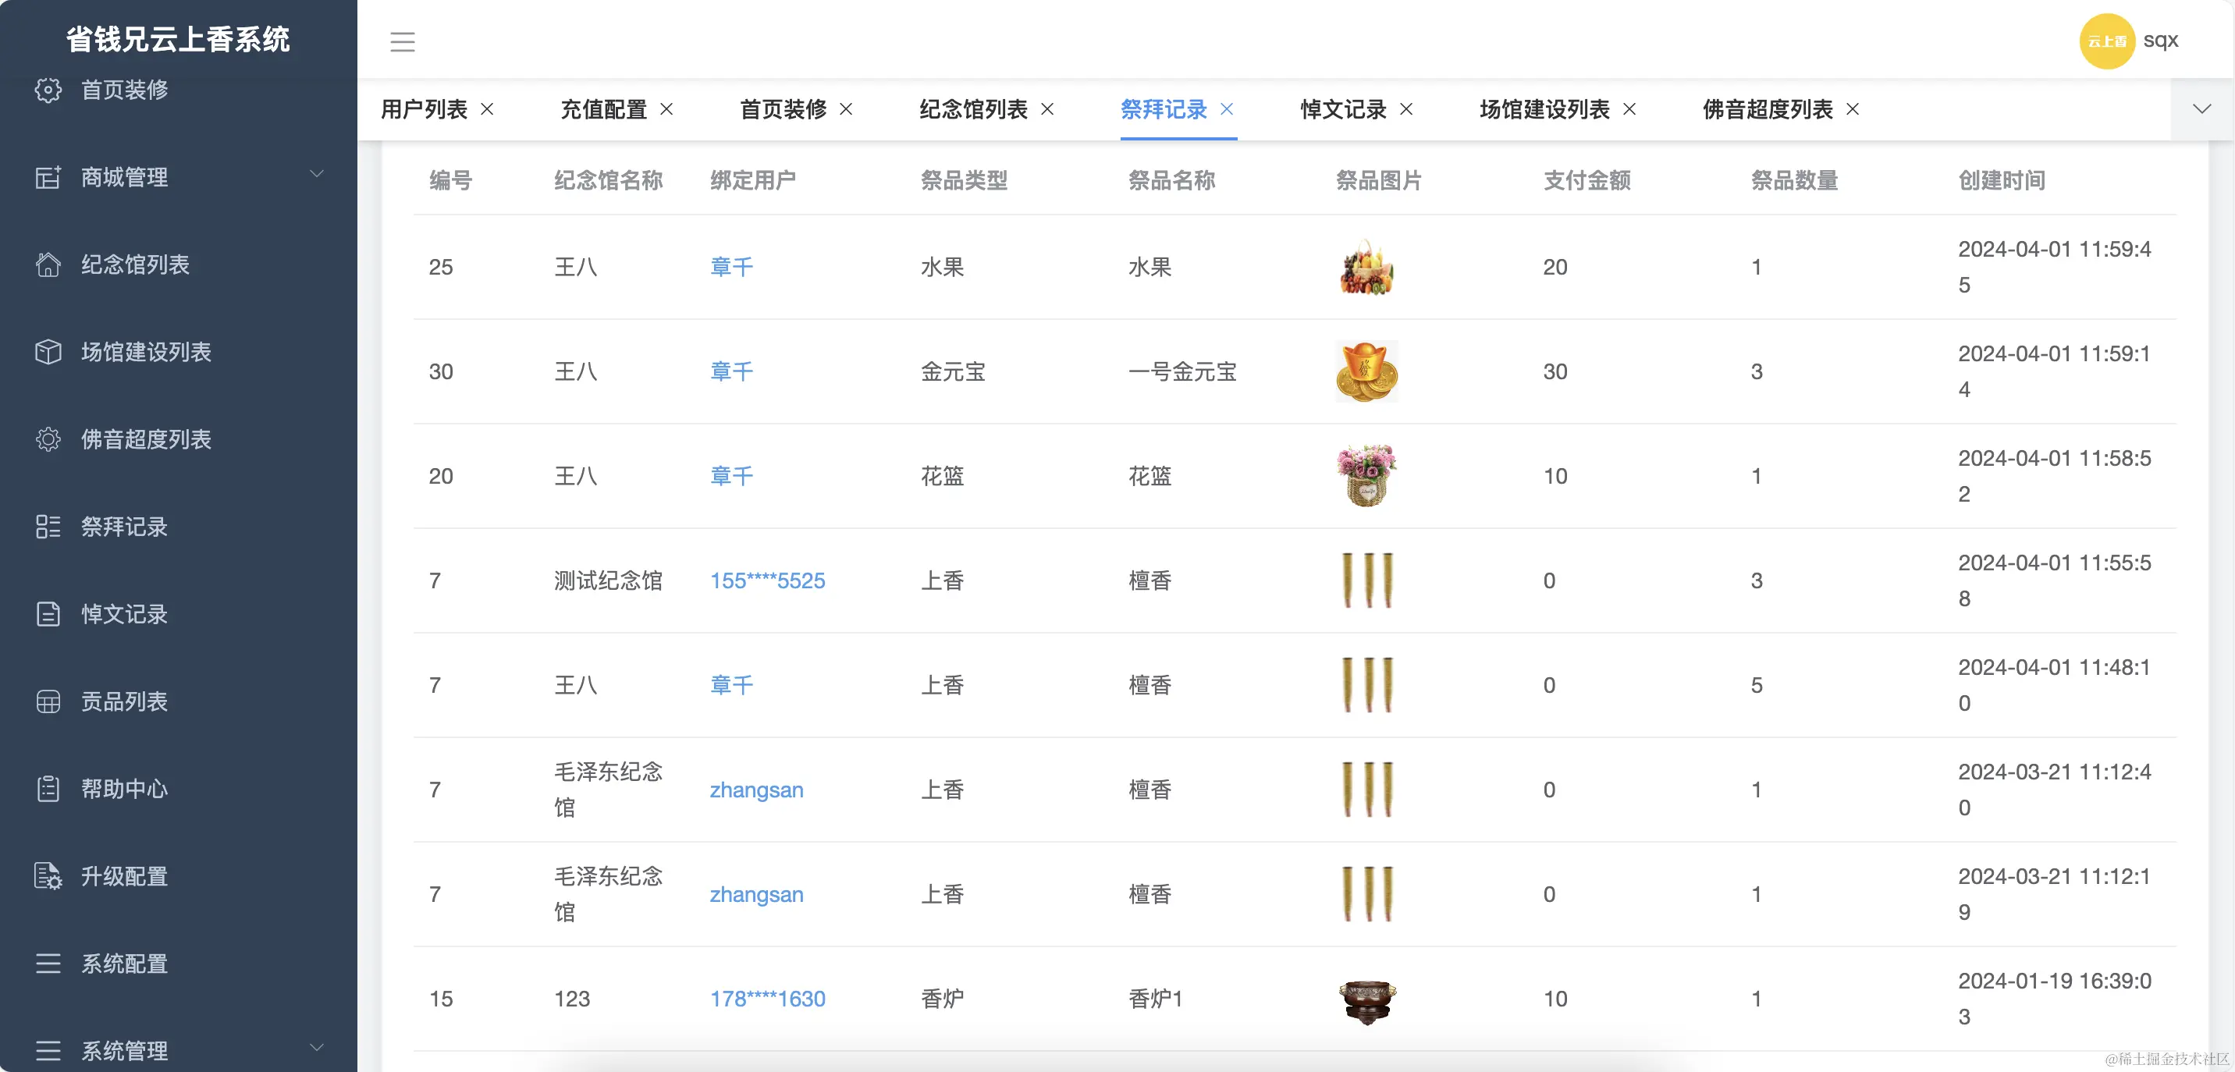The image size is (2235, 1072).
Task: Open the zhangsan user link
Action: click(x=756, y=790)
